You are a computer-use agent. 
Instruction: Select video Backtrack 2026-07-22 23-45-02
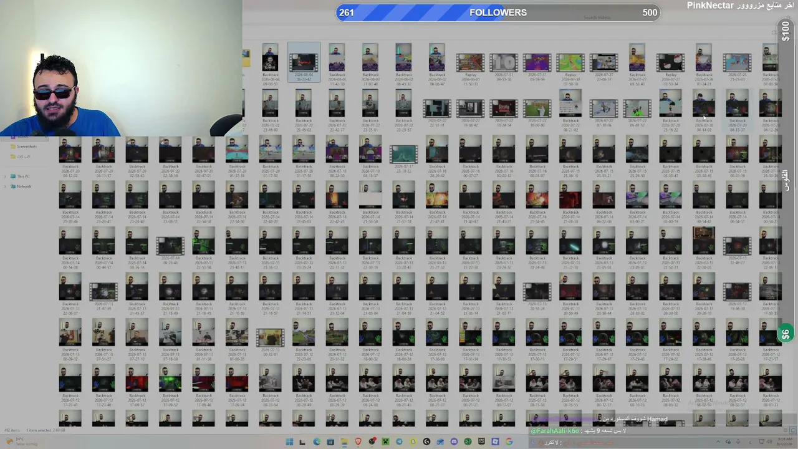[x=304, y=109]
